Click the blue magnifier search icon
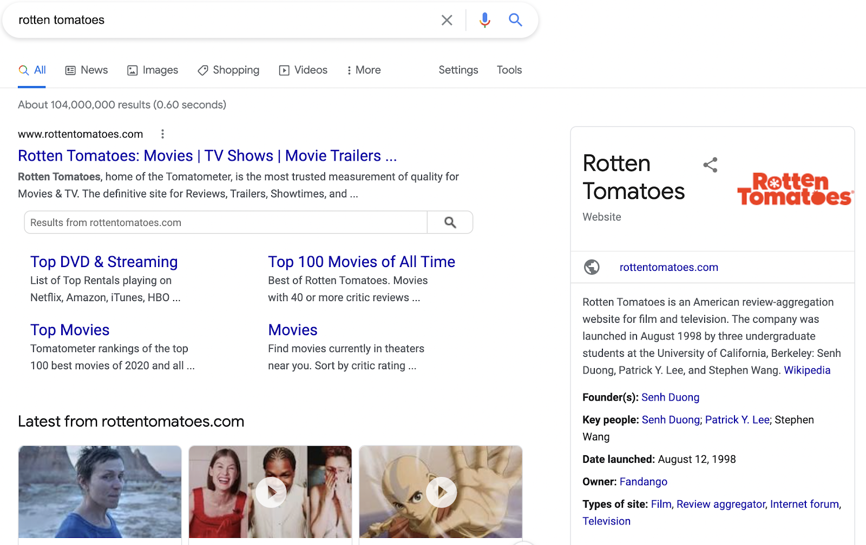Image resolution: width=866 pixels, height=545 pixels. pos(515,20)
